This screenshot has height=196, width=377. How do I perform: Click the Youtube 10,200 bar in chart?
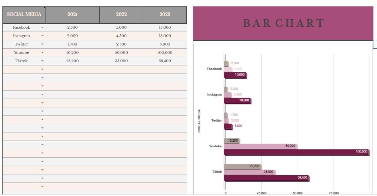click(x=232, y=141)
